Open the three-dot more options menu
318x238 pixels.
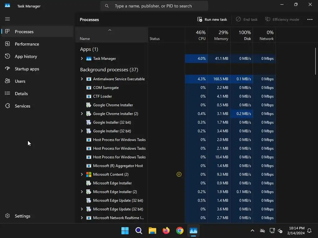click(x=310, y=20)
